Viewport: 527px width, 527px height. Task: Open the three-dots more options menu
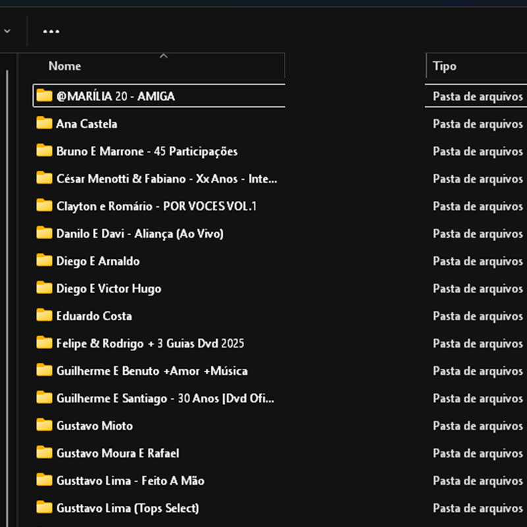(51, 32)
